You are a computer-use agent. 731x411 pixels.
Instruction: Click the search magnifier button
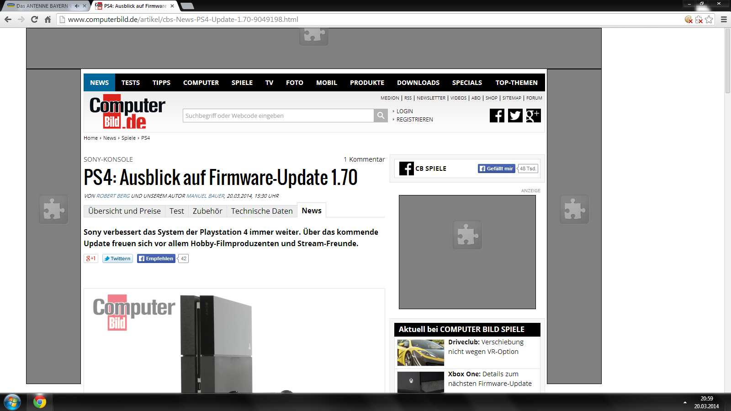381,116
